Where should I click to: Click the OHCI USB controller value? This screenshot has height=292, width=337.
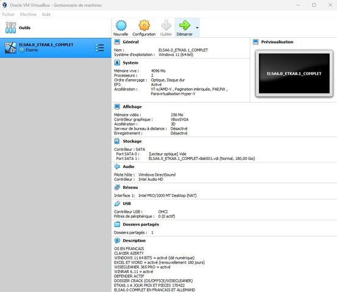pyautogui.click(x=163, y=212)
